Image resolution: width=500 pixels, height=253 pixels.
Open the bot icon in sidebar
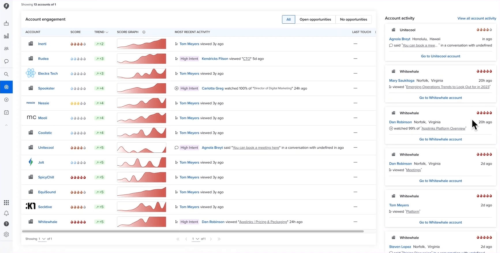coord(6,23)
